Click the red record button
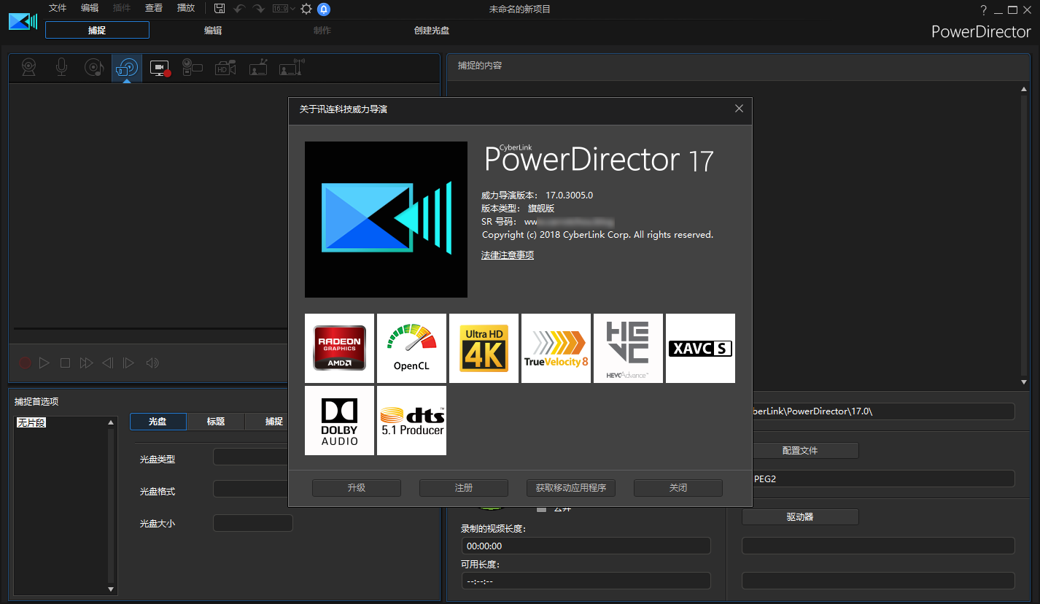This screenshot has width=1040, height=604. click(25, 363)
